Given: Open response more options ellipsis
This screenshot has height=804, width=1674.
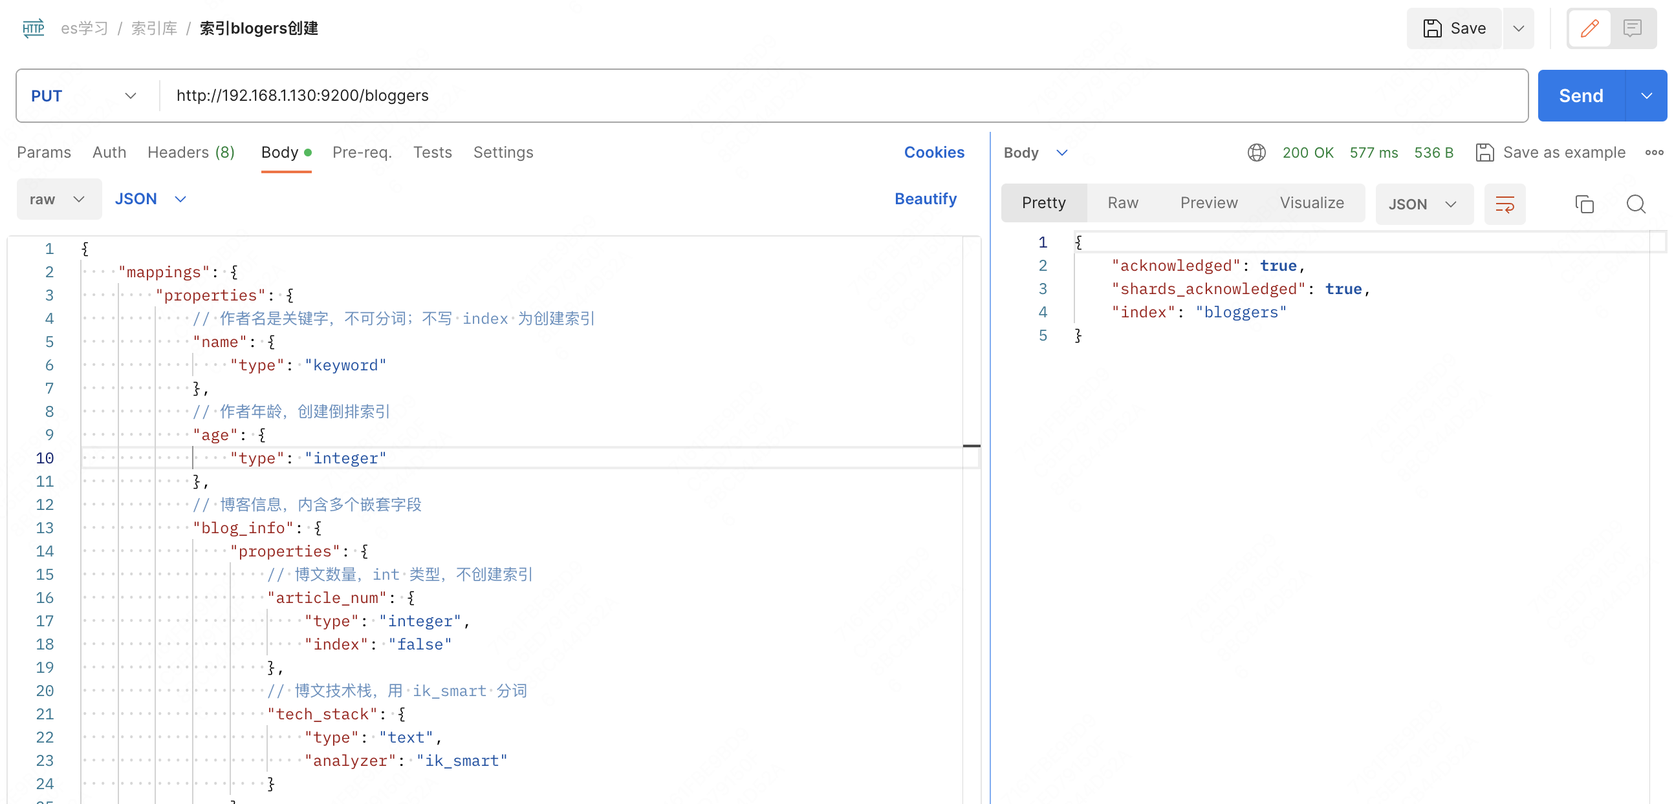Looking at the screenshot, I should 1654,153.
